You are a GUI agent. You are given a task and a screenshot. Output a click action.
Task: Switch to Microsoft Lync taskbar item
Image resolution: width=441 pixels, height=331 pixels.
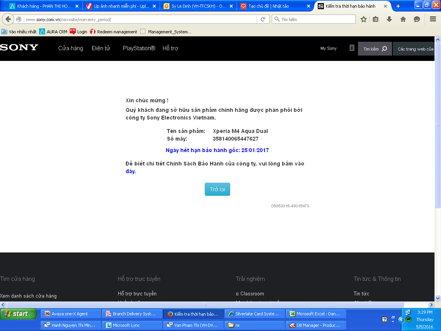tap(132, 325)
